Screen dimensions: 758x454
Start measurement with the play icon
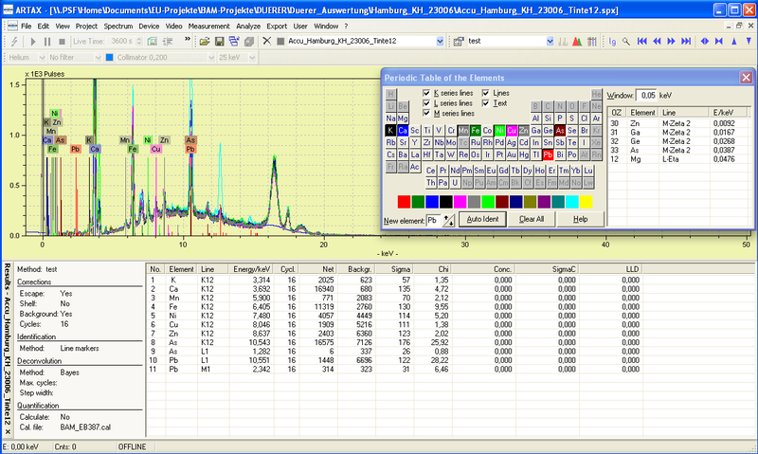[33, 42]
